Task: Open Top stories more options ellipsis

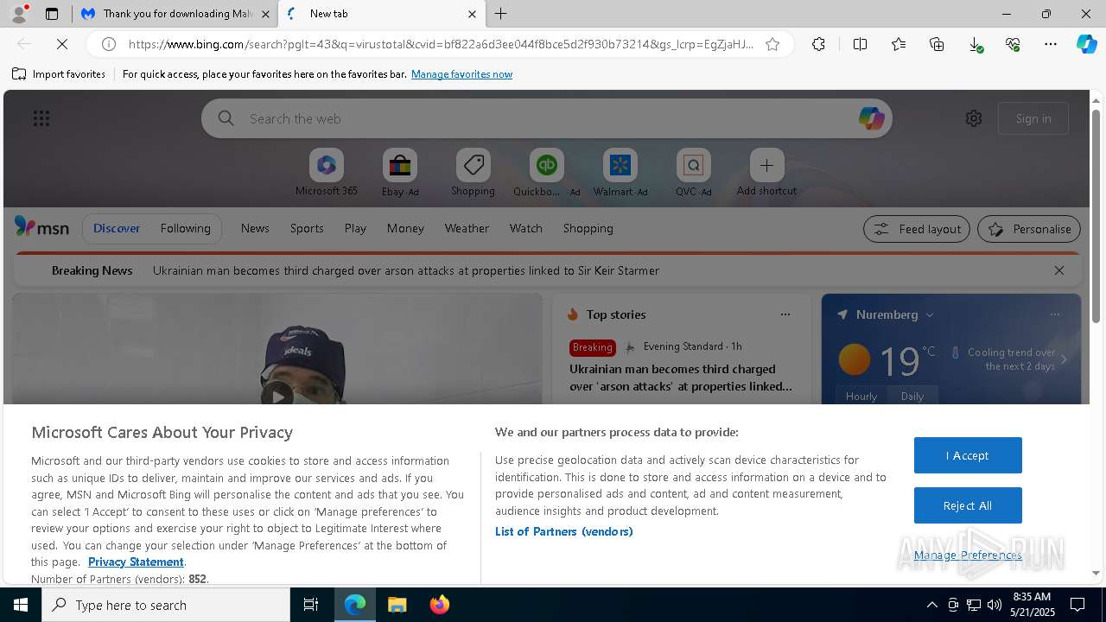Action: pos(785,314)
